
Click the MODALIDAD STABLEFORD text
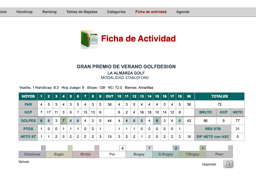click(125, 78)
